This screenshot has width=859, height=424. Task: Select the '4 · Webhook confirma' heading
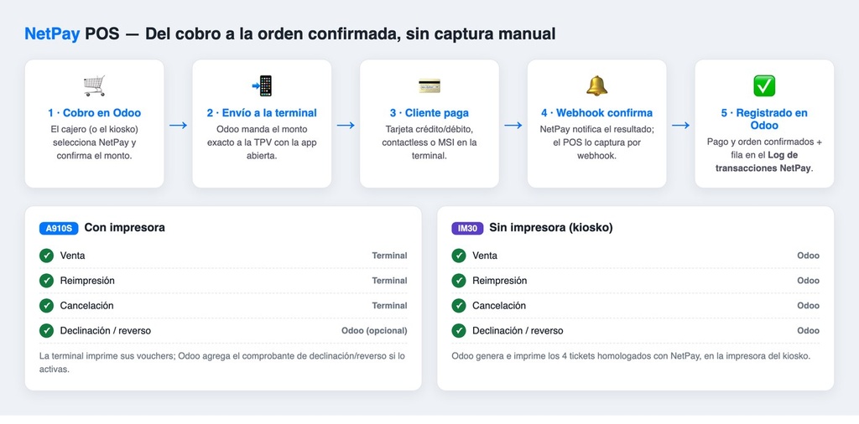point(597,113)
